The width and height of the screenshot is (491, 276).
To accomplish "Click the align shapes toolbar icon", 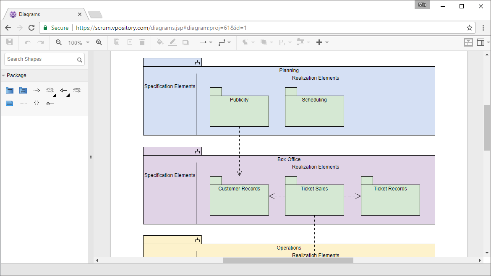I will 282,42.
